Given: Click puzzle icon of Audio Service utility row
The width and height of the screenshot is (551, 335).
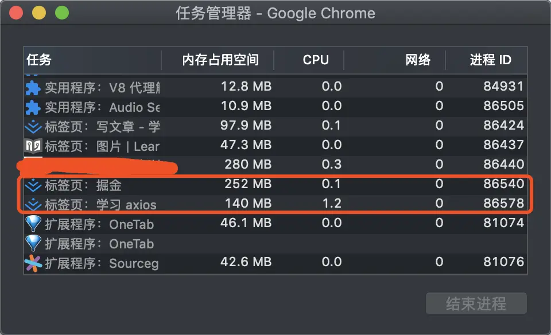Looking at the screenshot, I should (33, 107).
